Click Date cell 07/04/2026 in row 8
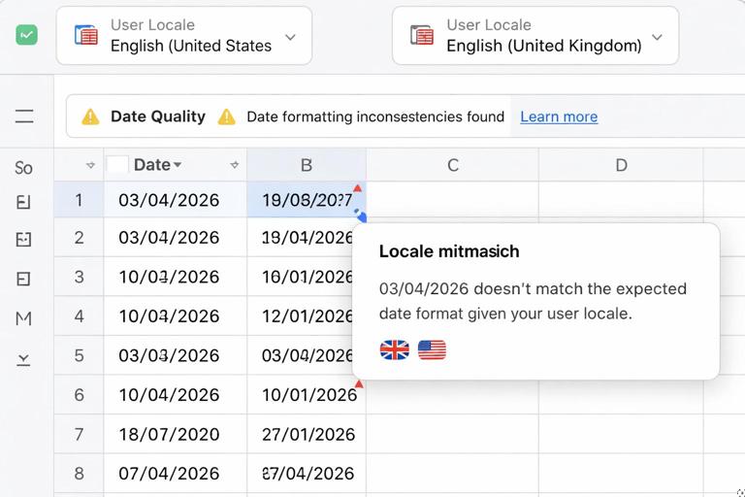 pyautogui.click(x=176, y=474)
